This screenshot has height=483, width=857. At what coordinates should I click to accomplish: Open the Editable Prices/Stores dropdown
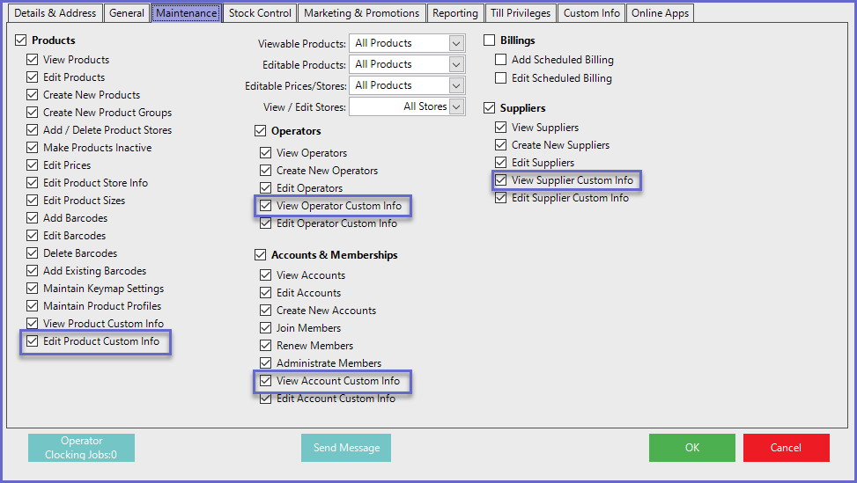point(455,85)
